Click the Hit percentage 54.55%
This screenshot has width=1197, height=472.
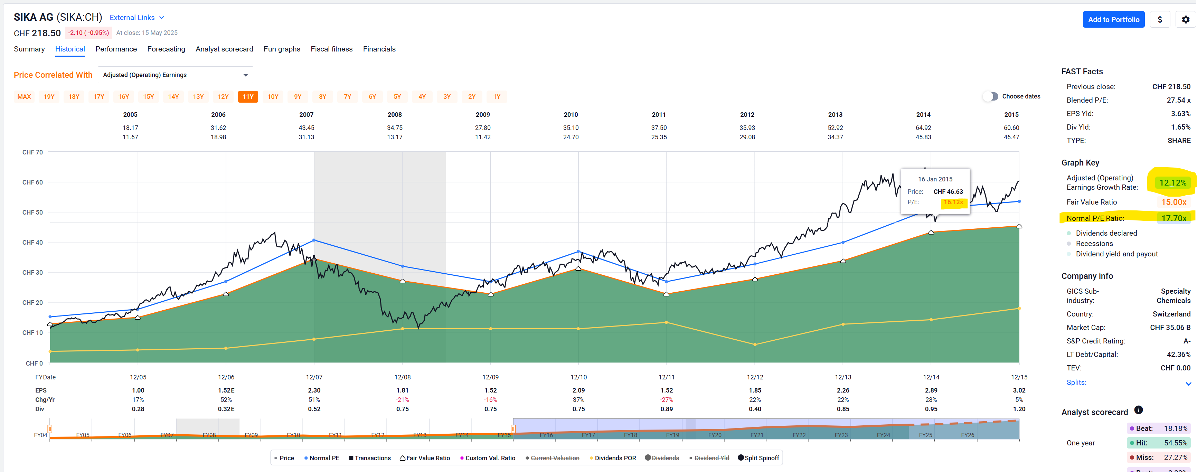pos(1176,443)
